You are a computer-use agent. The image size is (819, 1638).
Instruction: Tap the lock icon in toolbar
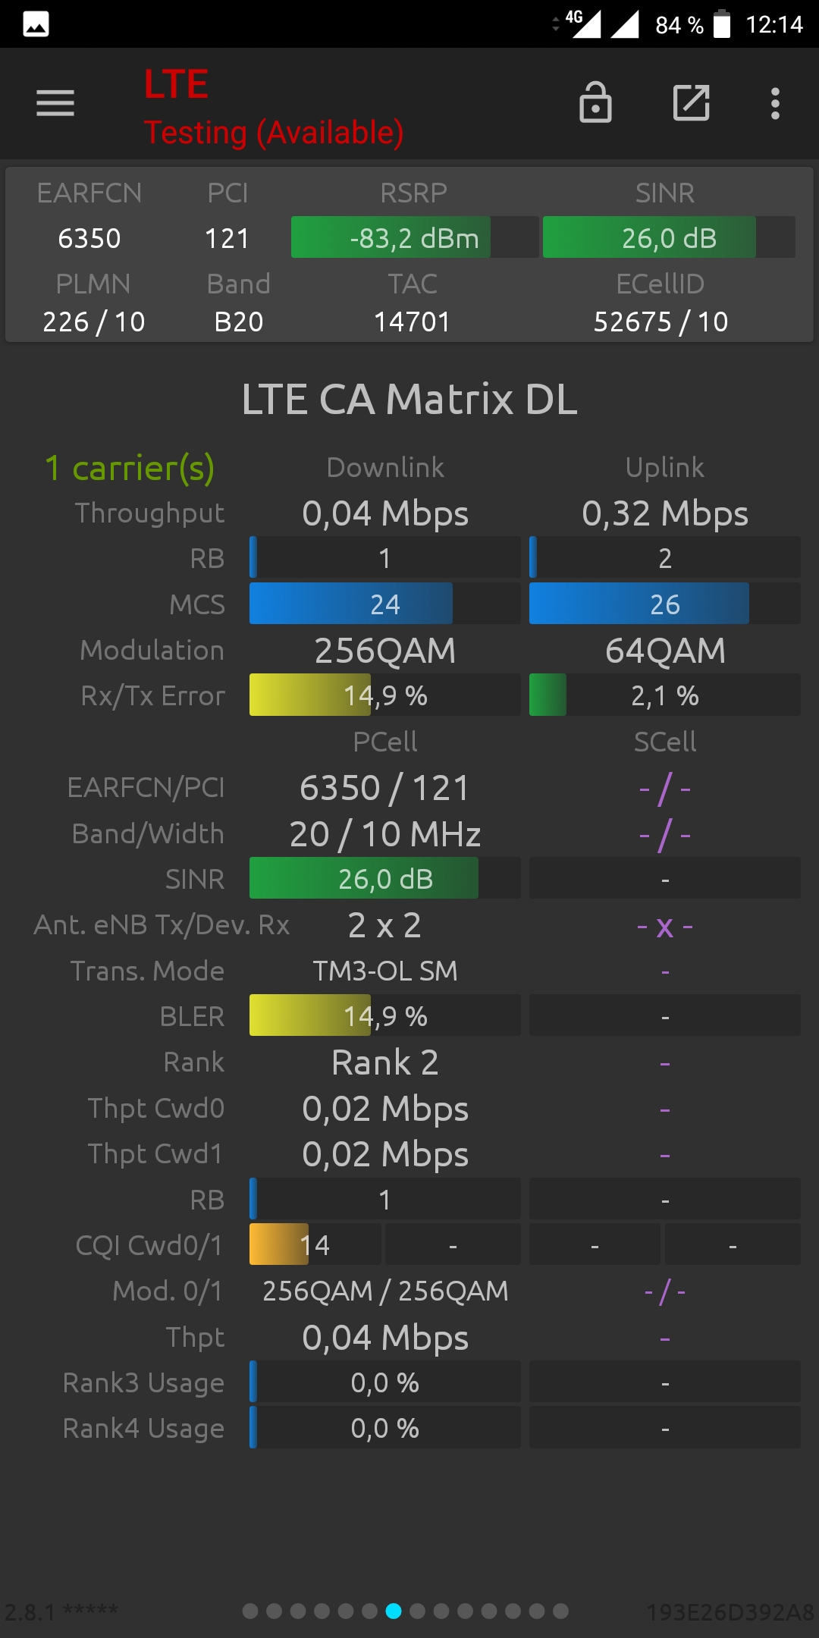595,102
